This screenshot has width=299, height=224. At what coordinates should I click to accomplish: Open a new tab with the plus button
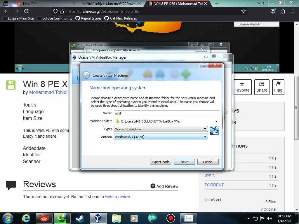click(x=217, y=3)
